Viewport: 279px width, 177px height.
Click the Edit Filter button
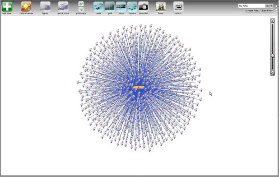coord(267,10)
